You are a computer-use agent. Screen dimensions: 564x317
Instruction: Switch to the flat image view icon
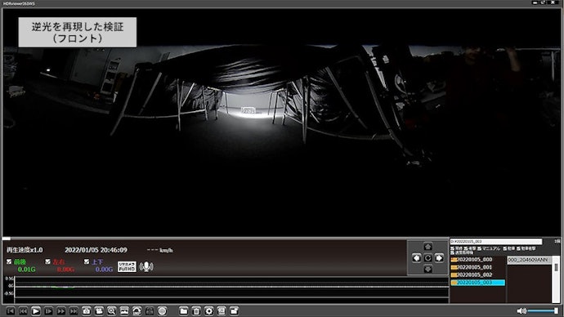point(124,311)
